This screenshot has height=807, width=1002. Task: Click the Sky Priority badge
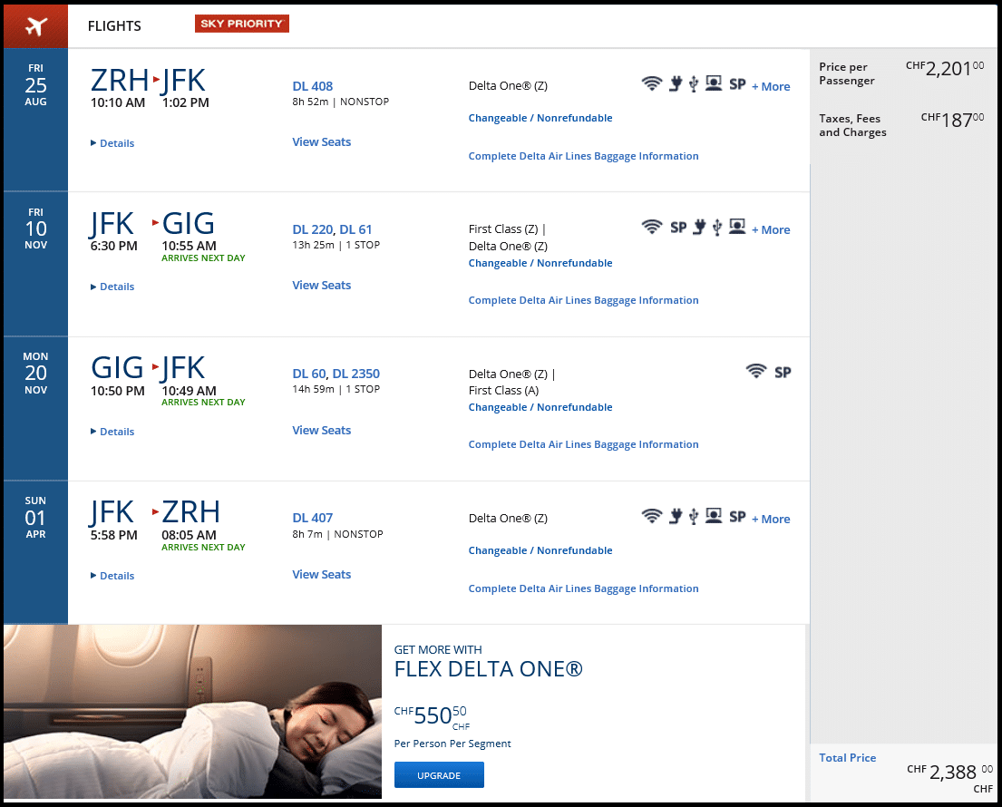tap(242, 24)
